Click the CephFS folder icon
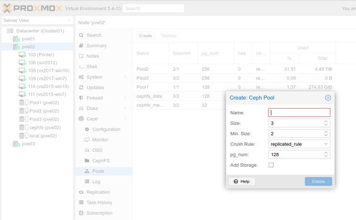356x220 pixels. tap(87, 161)
